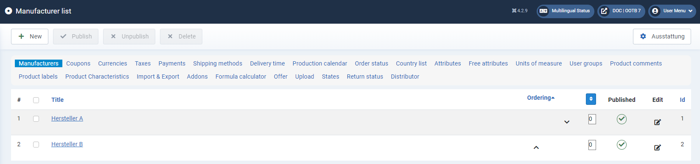Open the DOC | OOTB 7 external link
The width and height of the screenshot is (700, 164).
(x=622, y=11)
